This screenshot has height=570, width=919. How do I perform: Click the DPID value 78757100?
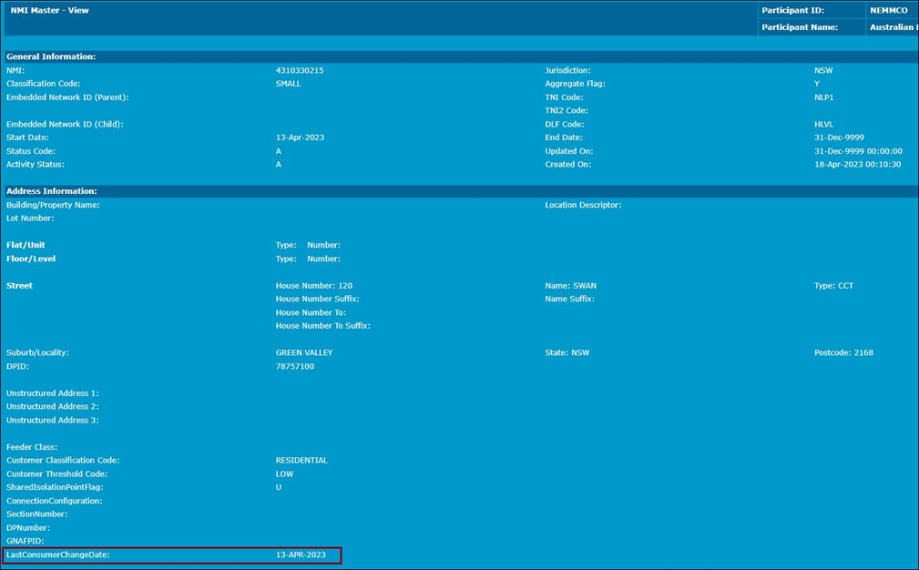pos(295,366)
